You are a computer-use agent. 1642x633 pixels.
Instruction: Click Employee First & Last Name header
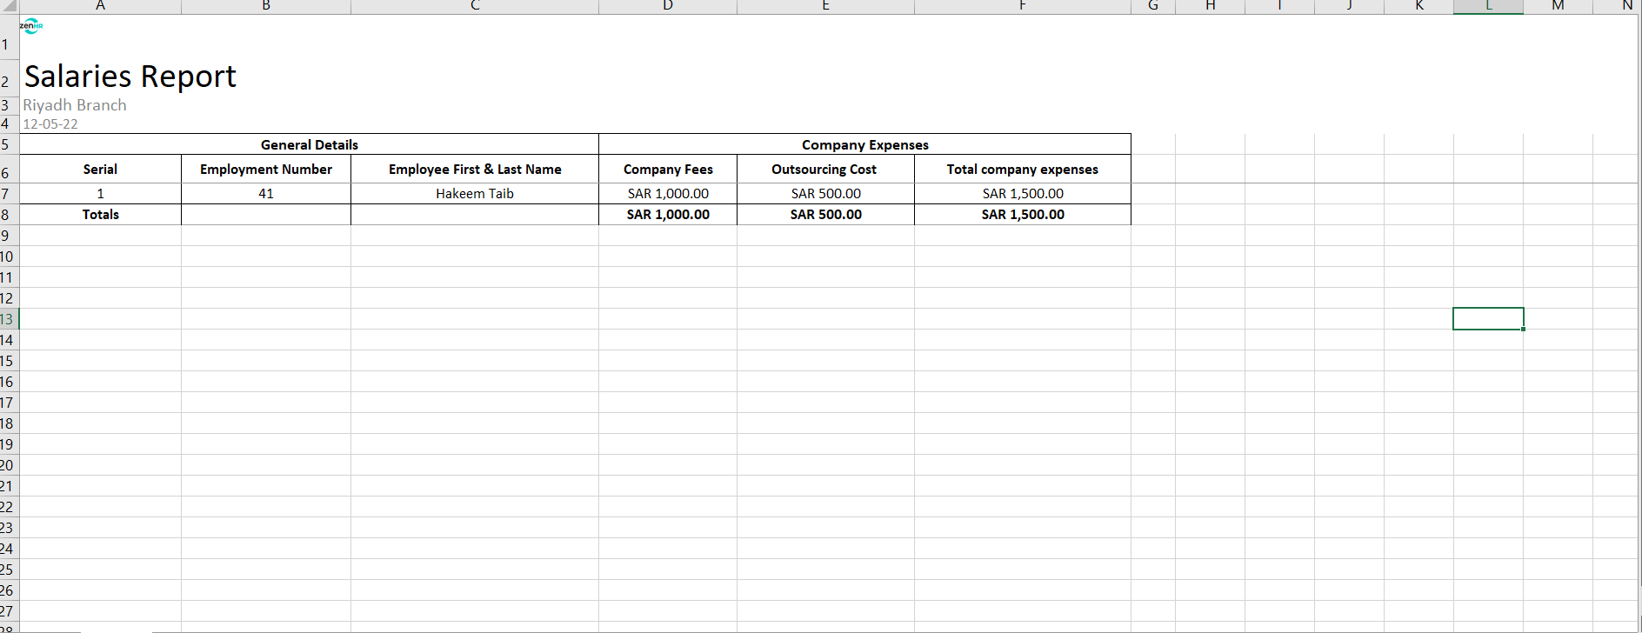(475, 169)
